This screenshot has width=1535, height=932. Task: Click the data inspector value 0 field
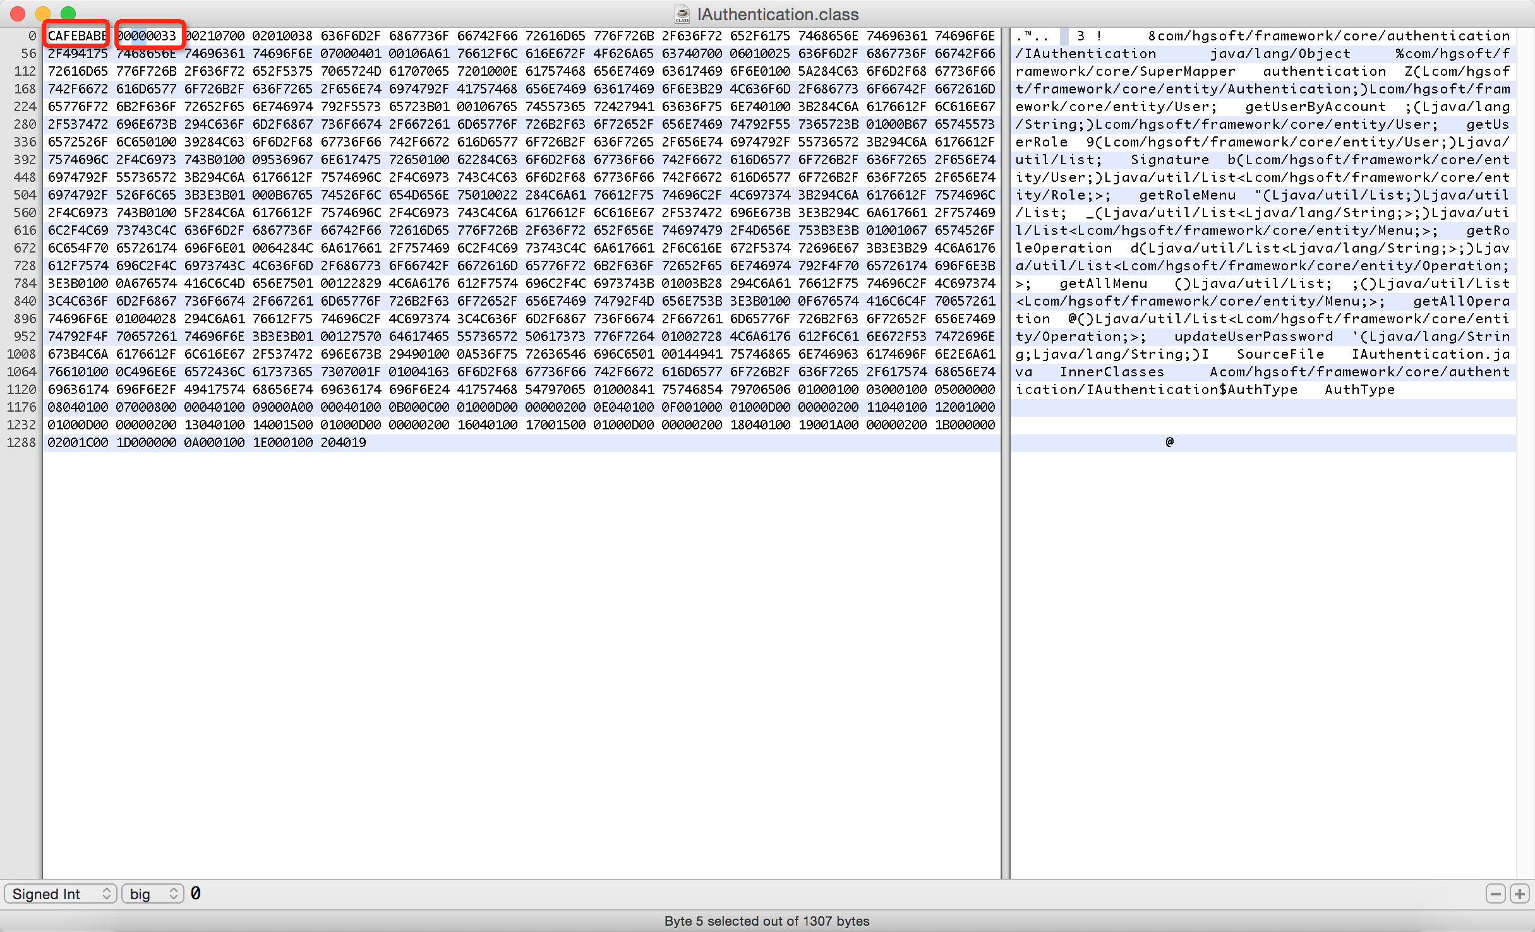coord(196,893)
